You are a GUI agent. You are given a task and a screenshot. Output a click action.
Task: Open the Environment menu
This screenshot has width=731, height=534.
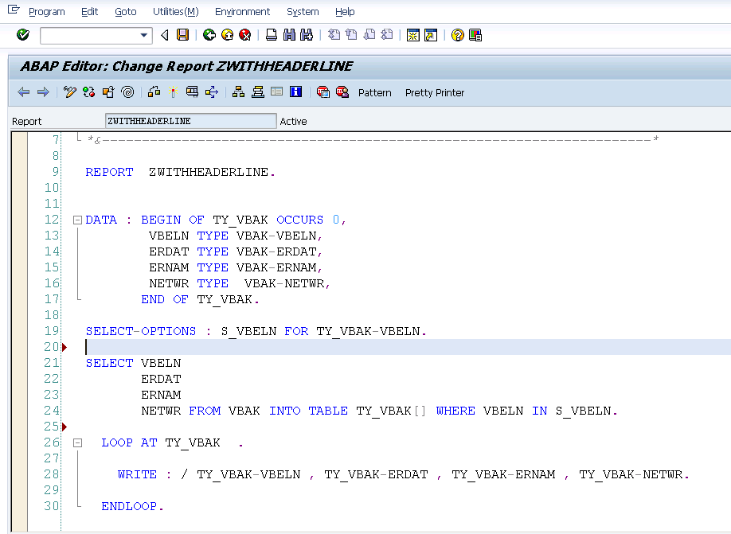click(242, 11)
